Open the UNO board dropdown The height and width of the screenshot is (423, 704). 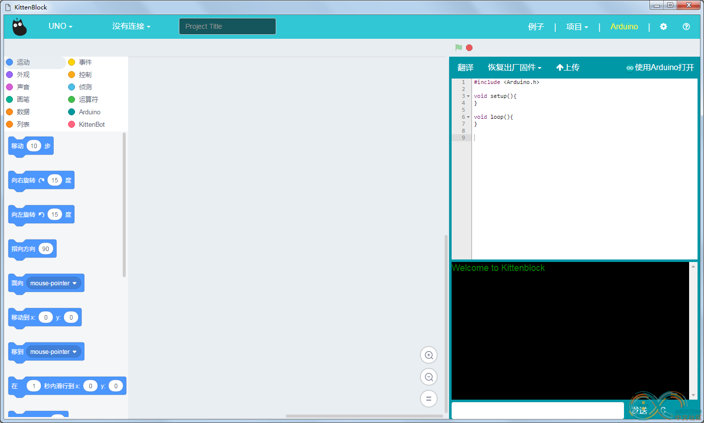pos(60,26)
